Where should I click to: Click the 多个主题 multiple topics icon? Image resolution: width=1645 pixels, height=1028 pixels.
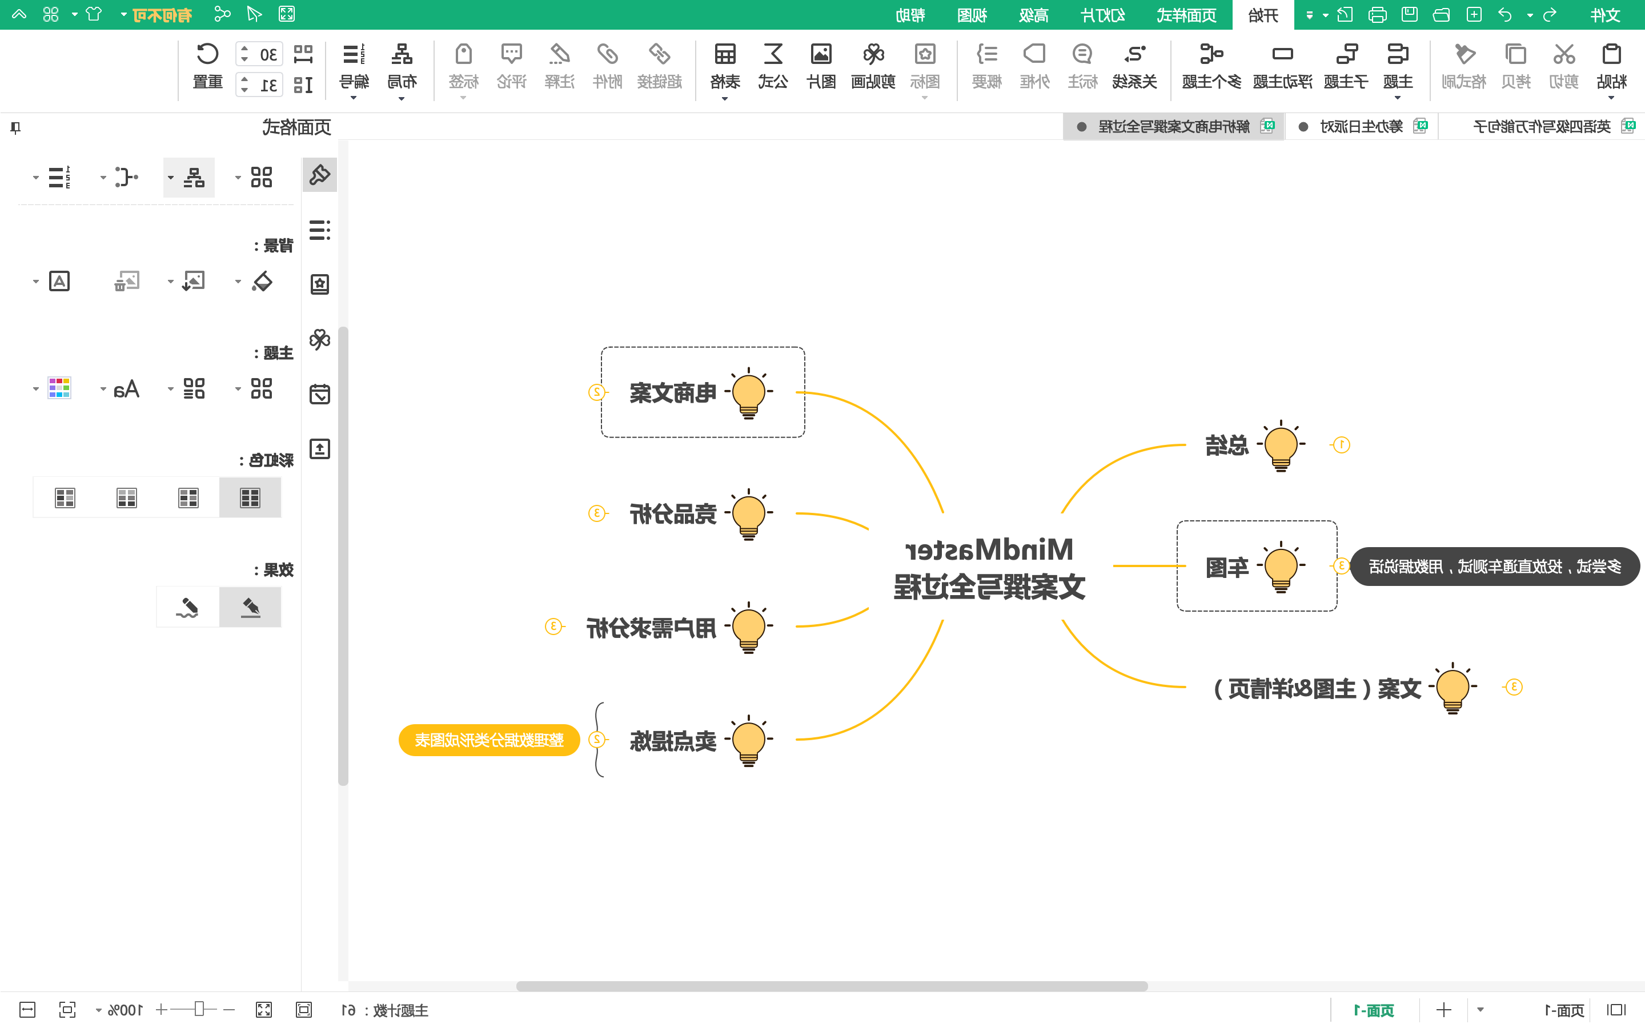[1211, 54]
